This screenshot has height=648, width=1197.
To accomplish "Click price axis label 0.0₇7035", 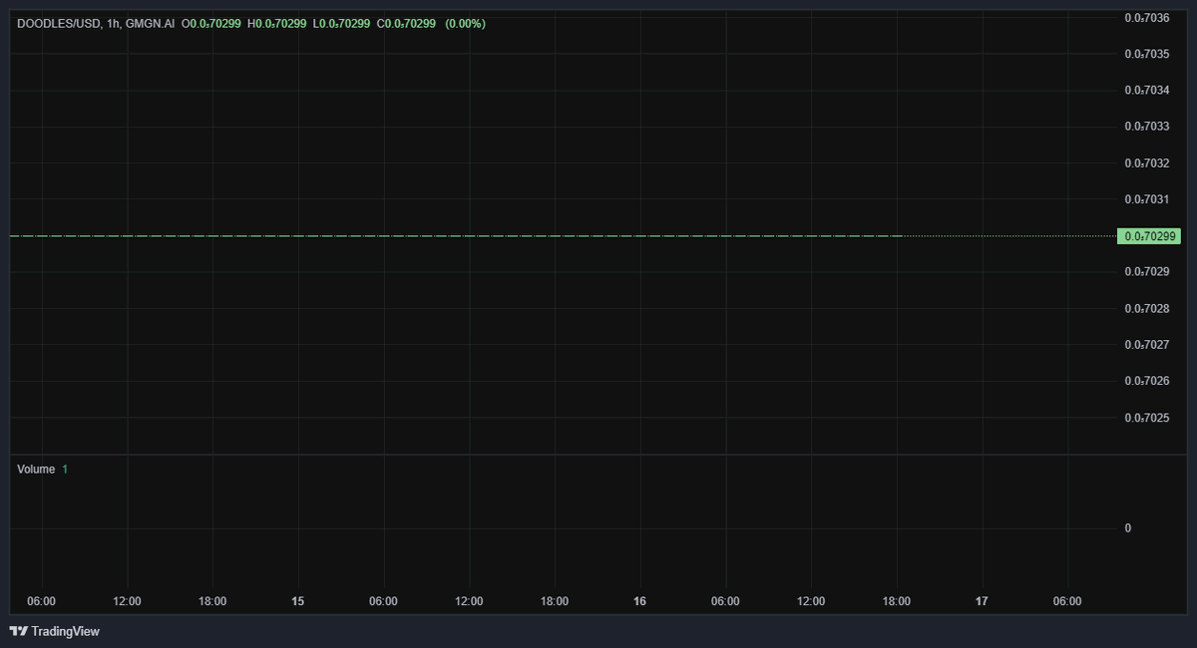I will [1147, 54].
